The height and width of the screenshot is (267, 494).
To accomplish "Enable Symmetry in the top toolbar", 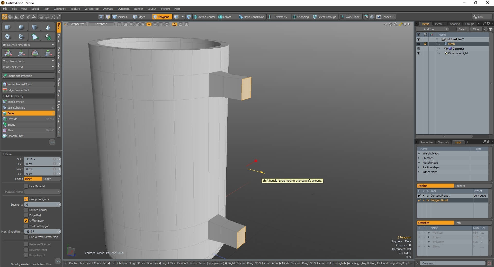I will 278,17.
